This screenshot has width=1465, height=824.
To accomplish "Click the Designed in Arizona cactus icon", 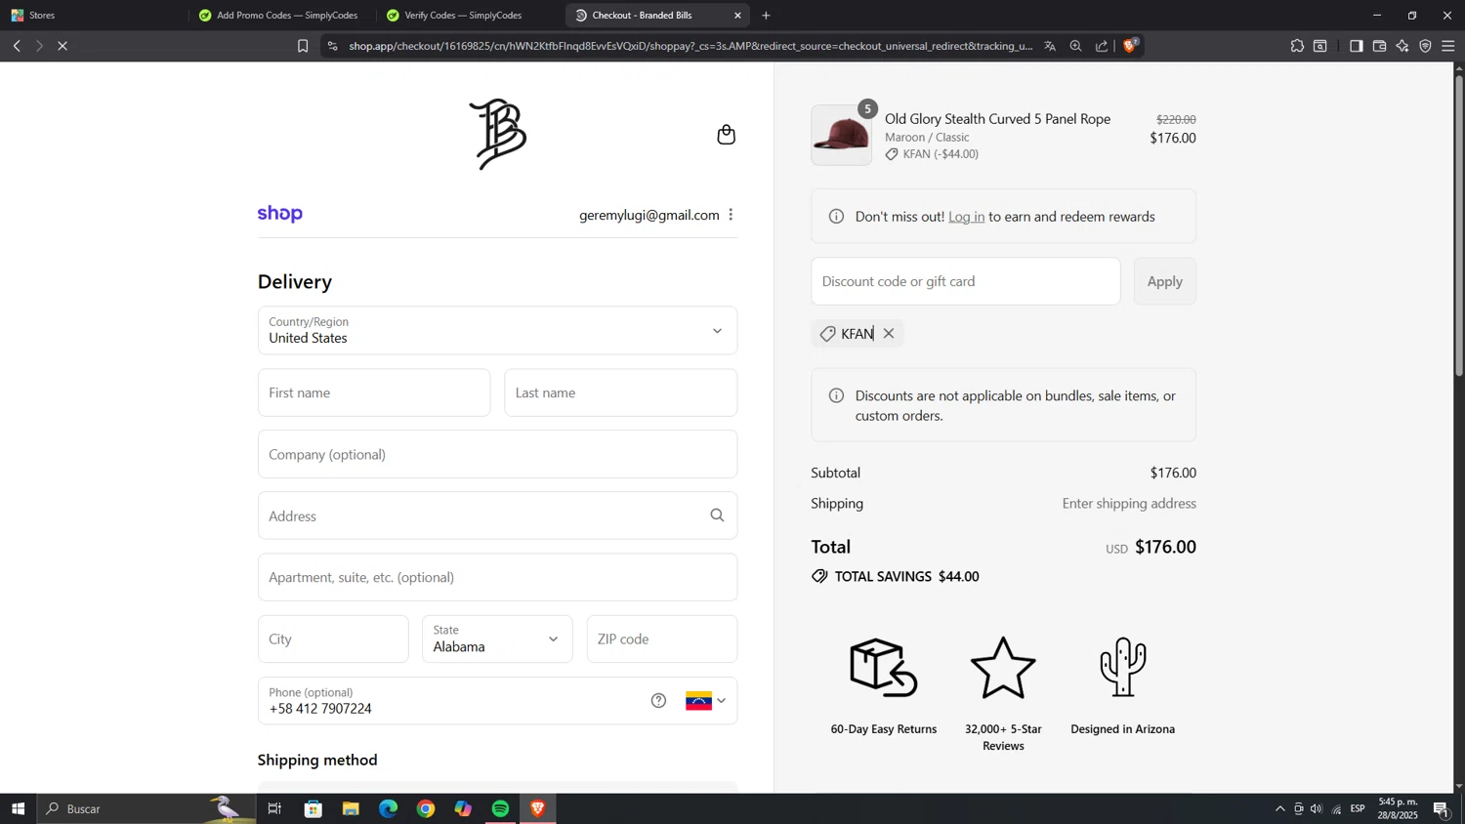I will point(1122,667).
